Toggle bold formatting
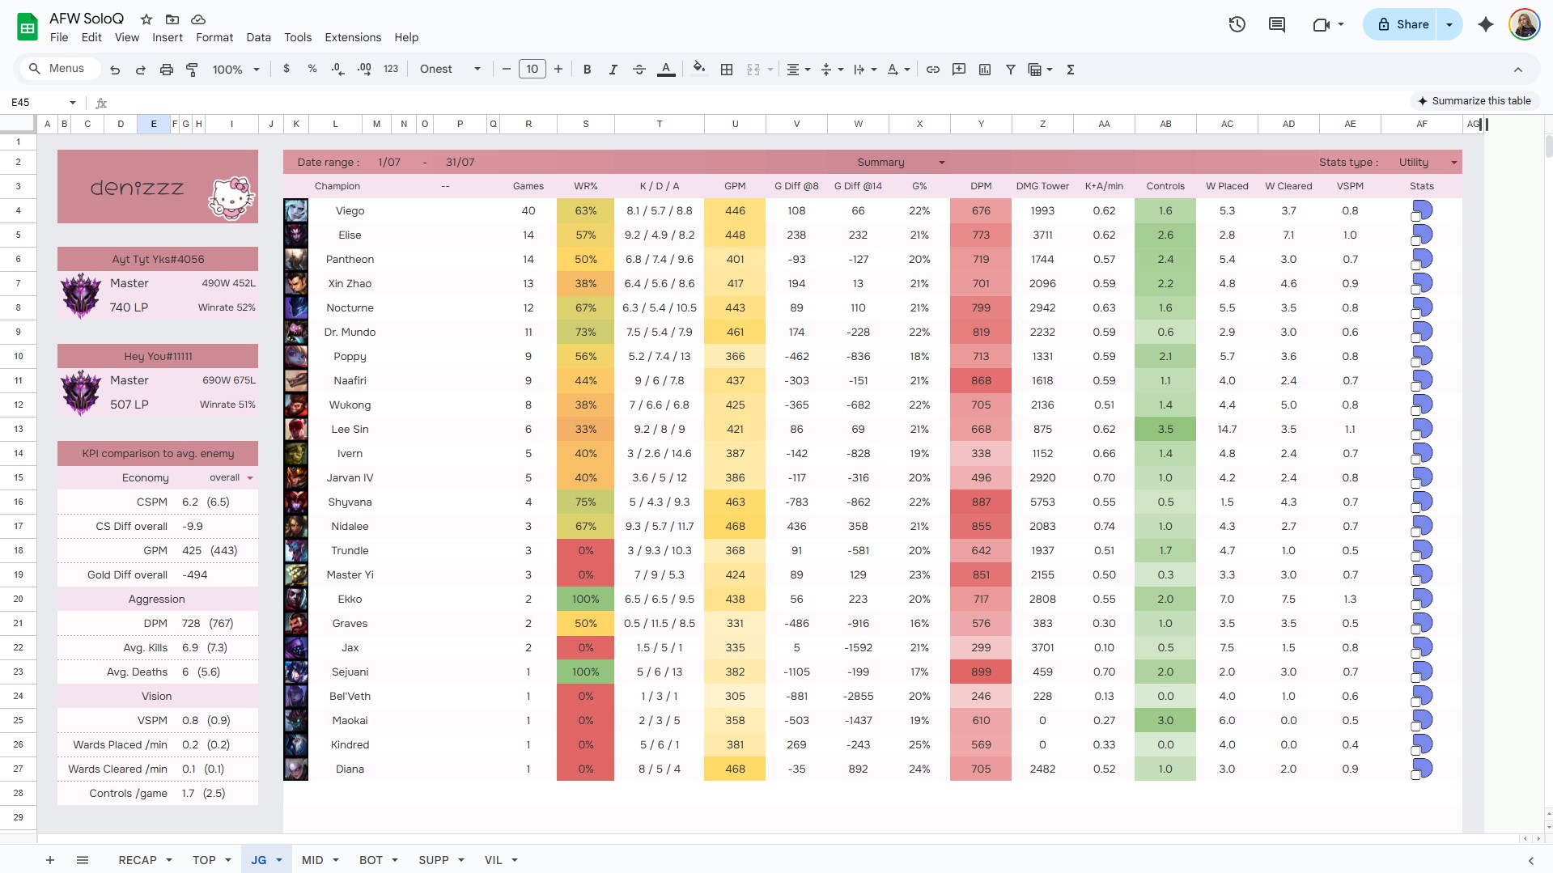 coord(587,70)
